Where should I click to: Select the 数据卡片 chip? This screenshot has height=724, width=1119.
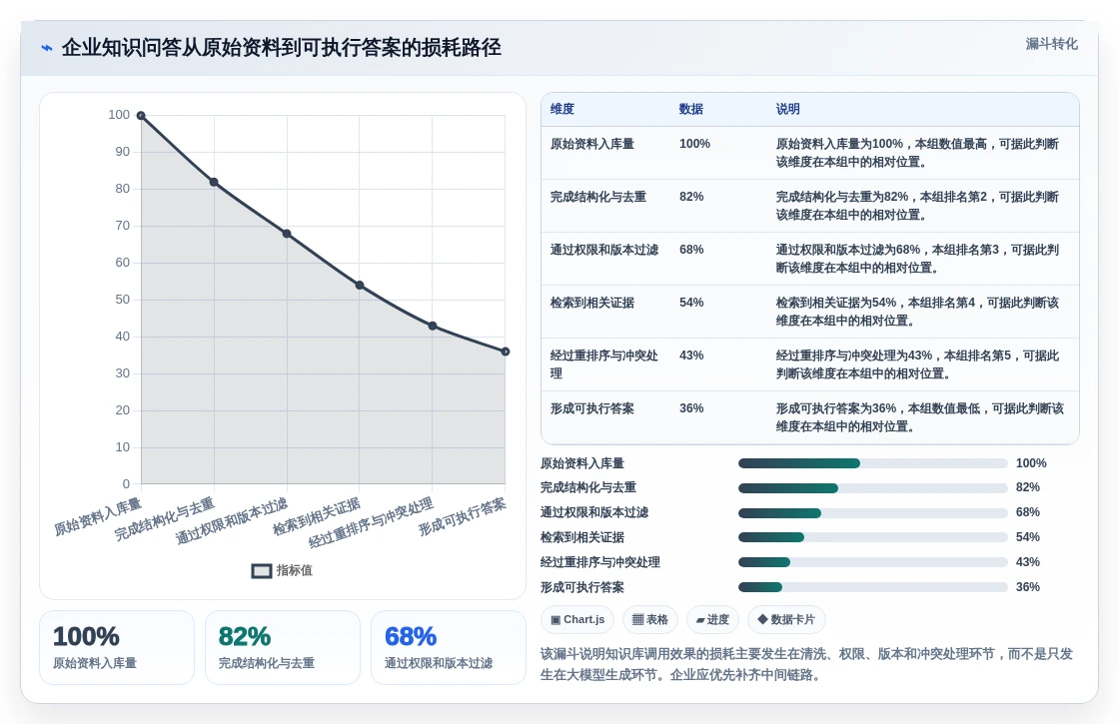786,620
